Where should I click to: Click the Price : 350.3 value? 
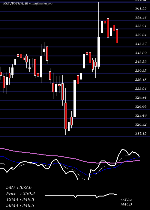(x=20, y=193)
